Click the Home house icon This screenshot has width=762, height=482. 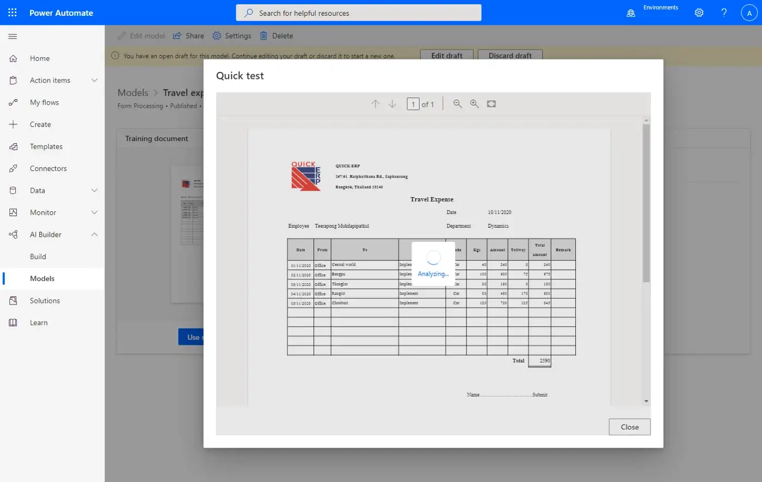13,58
